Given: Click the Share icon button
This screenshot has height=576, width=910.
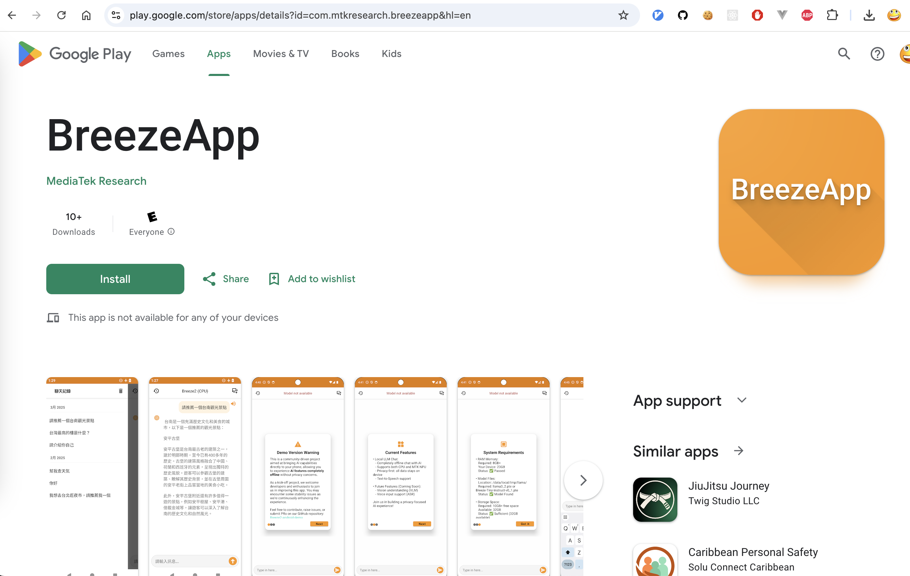Looking at the screenshot, I should 209,279.
